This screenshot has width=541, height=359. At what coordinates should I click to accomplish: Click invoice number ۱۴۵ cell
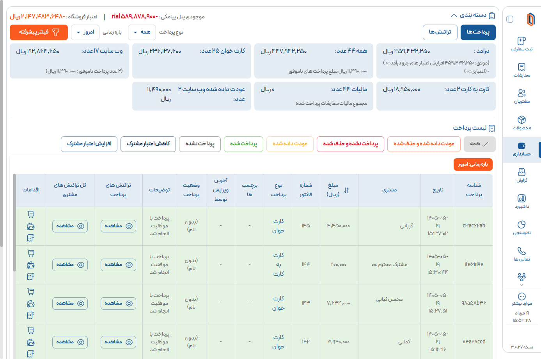coord(305,226)
